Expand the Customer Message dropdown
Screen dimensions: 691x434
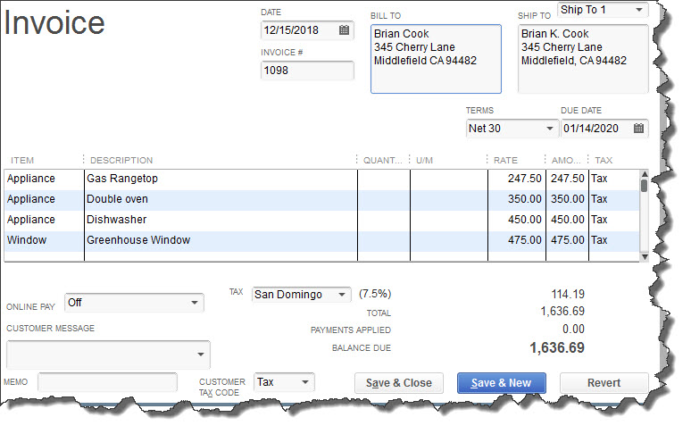[201, 355]
